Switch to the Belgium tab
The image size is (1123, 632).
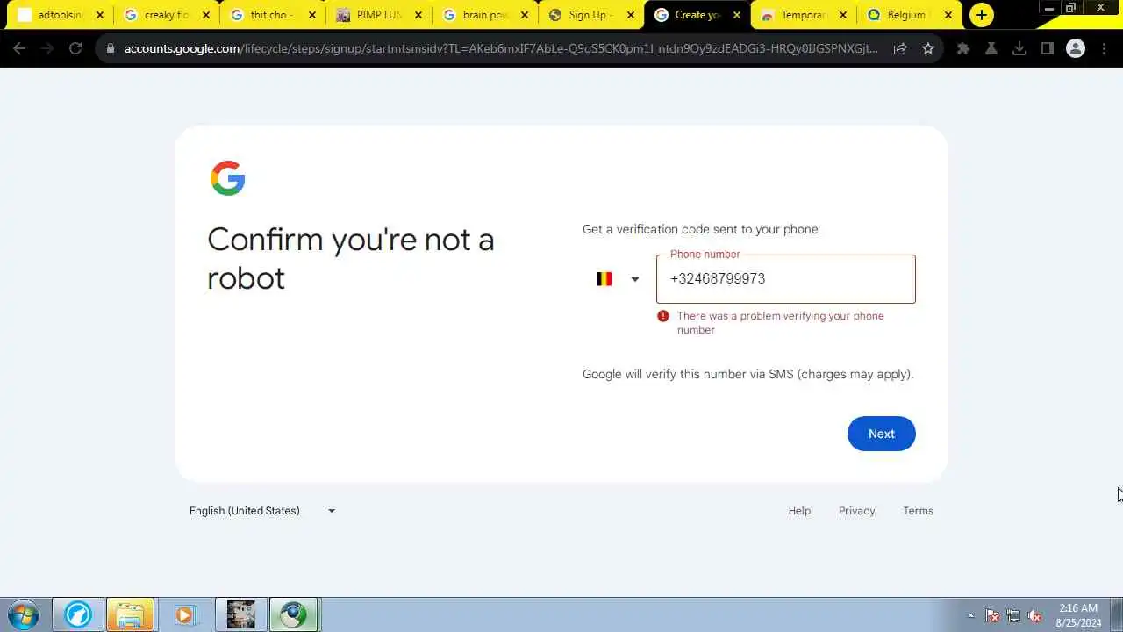[909, 15]
